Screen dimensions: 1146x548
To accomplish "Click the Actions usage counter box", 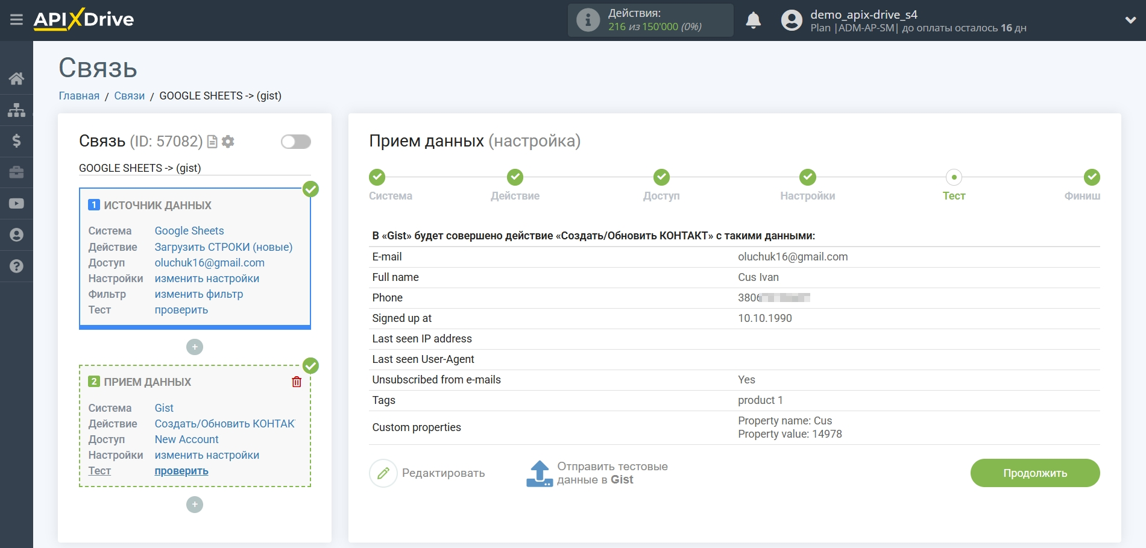I will 650,20.
